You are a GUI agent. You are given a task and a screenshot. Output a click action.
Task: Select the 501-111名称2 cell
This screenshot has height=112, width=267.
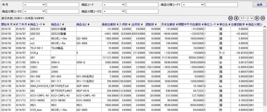[89, 81]
